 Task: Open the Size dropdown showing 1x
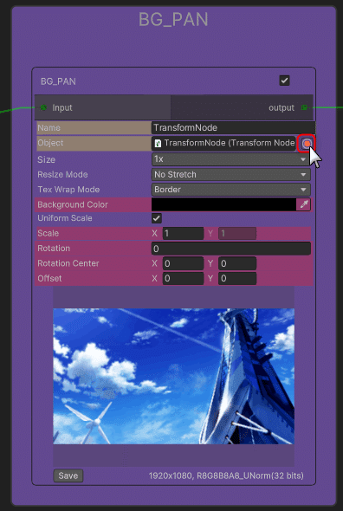pos(231,159)
